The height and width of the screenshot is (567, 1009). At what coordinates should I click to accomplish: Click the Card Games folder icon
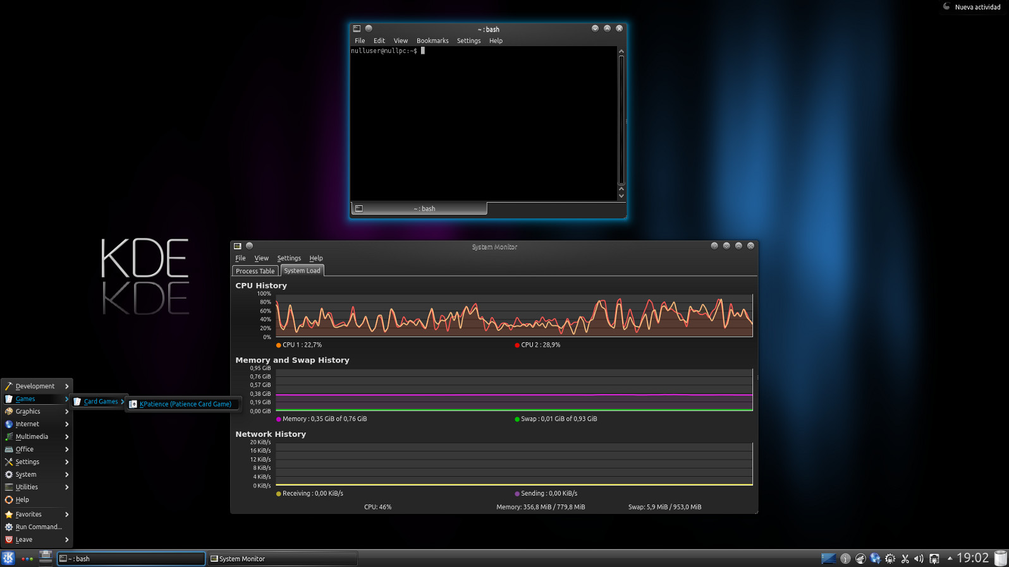[77, 402]
